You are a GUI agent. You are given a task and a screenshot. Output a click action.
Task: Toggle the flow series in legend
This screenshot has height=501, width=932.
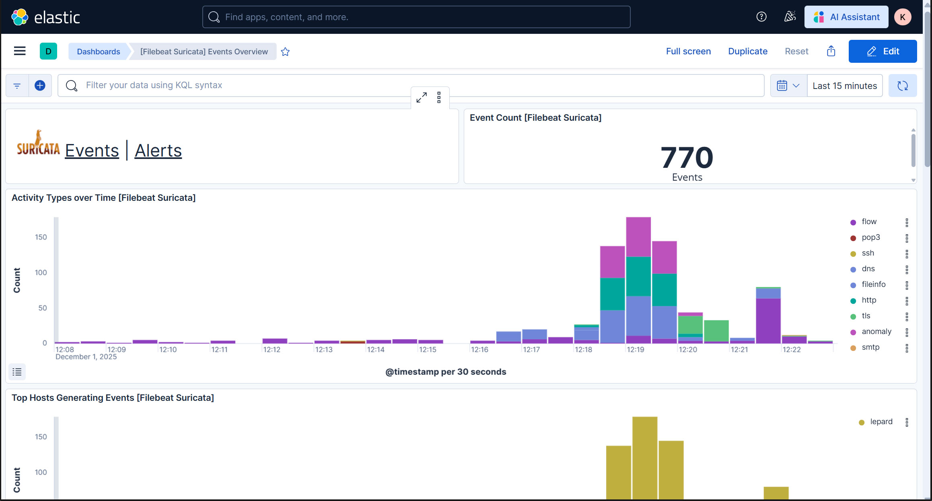[x=869, y=222]
